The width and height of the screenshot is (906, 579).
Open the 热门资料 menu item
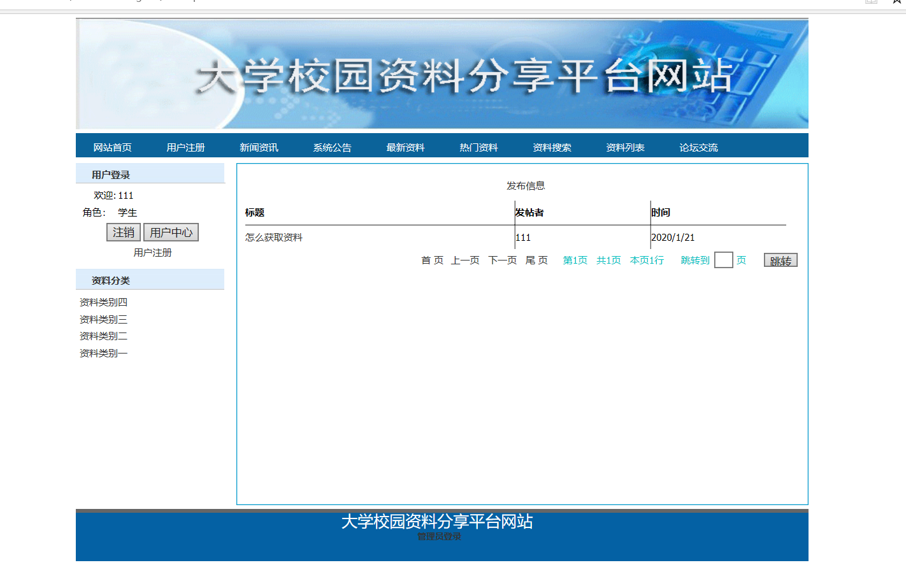tap(478, 147)
